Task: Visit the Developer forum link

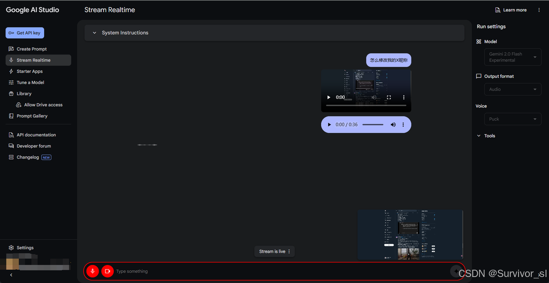Action: click(33, 146)
